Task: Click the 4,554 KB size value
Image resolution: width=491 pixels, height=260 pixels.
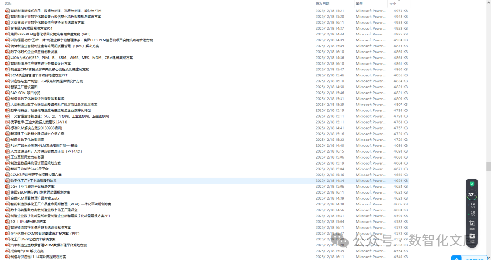Action: (401, 251)
